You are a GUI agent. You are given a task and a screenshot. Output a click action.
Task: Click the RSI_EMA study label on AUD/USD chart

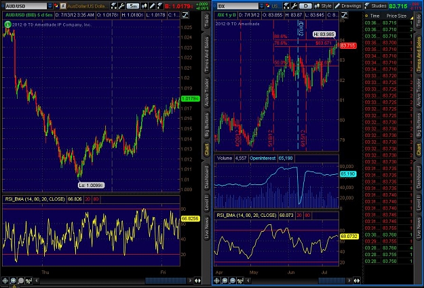(35, 199)
